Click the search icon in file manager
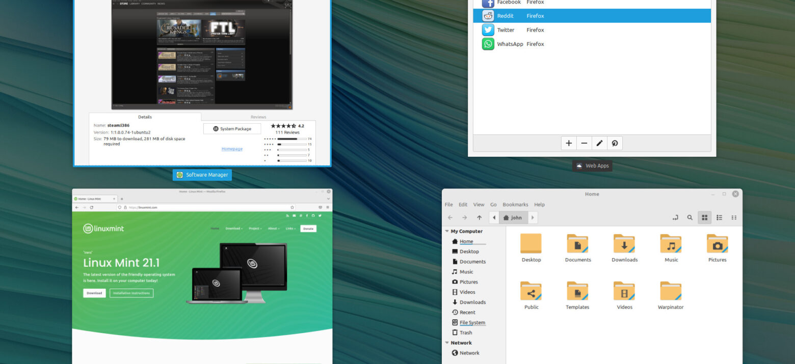Image resolution: width=795 pixels, height=364 pixels. point(690,217)
